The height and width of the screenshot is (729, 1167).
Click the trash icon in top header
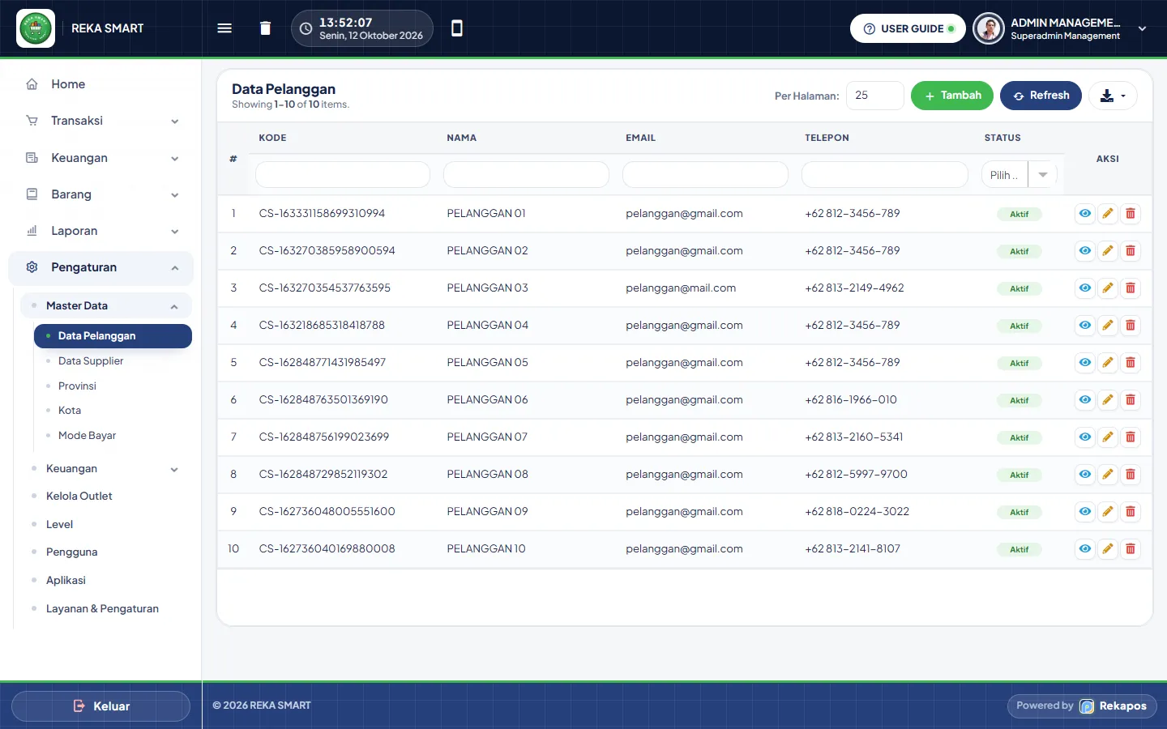265,28
